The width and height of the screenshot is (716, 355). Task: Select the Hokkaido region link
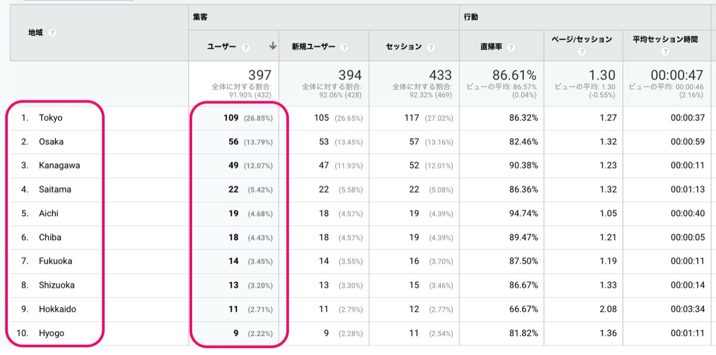click(57, 309)
